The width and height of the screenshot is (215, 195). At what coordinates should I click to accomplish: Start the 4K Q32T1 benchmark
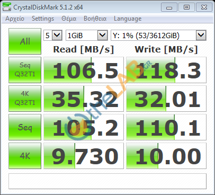(25, 99)
